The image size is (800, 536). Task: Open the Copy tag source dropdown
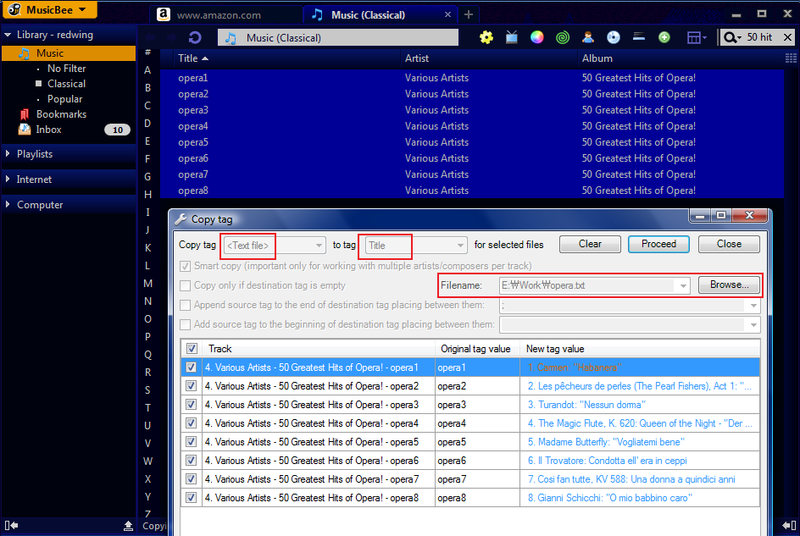click(x=274, y=246)
